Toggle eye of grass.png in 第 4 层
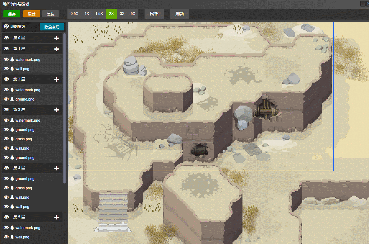369x244 pixels. tap(6, 188)
